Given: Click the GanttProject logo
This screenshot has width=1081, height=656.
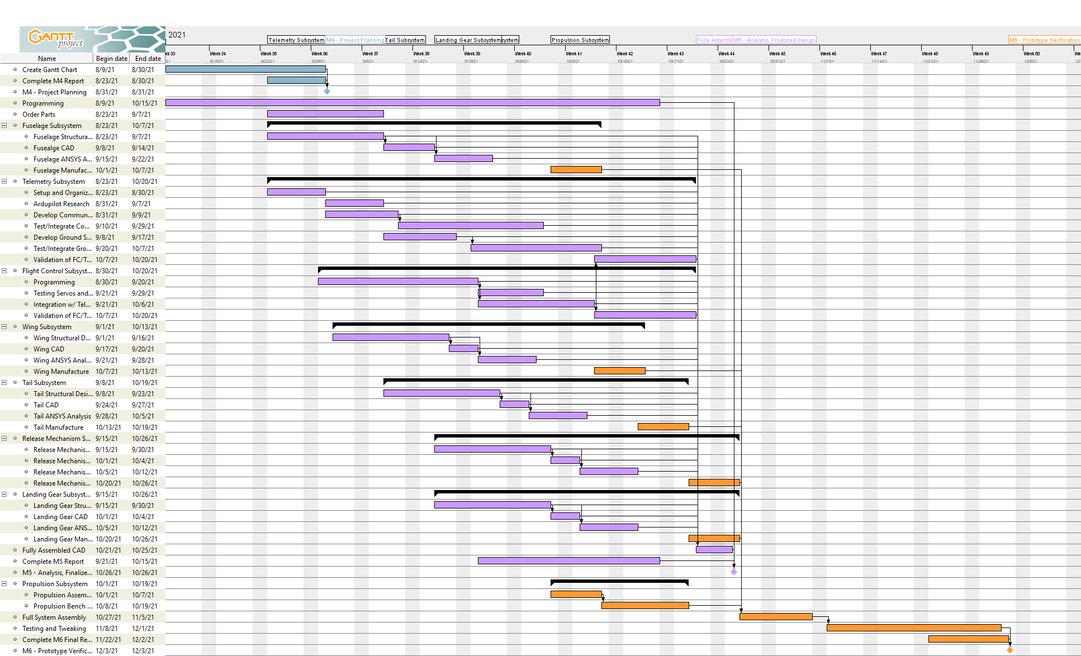Looking at the screenshot, I should 56,39.
